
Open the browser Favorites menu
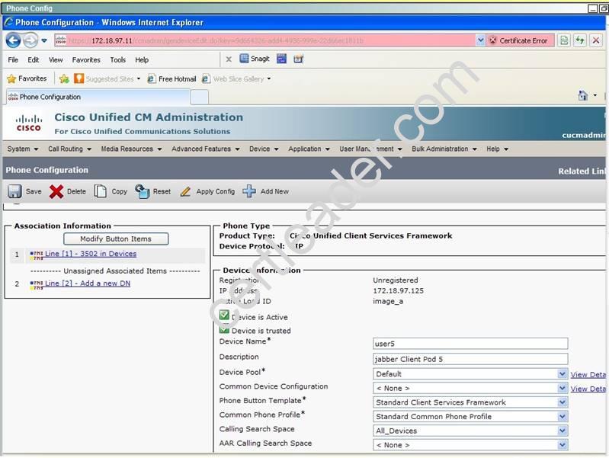86,60
